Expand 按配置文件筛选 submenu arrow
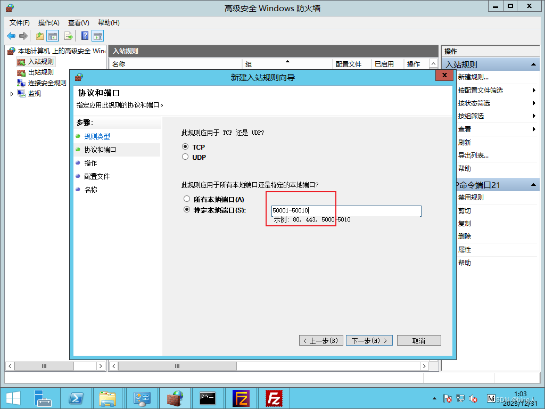 534,91
